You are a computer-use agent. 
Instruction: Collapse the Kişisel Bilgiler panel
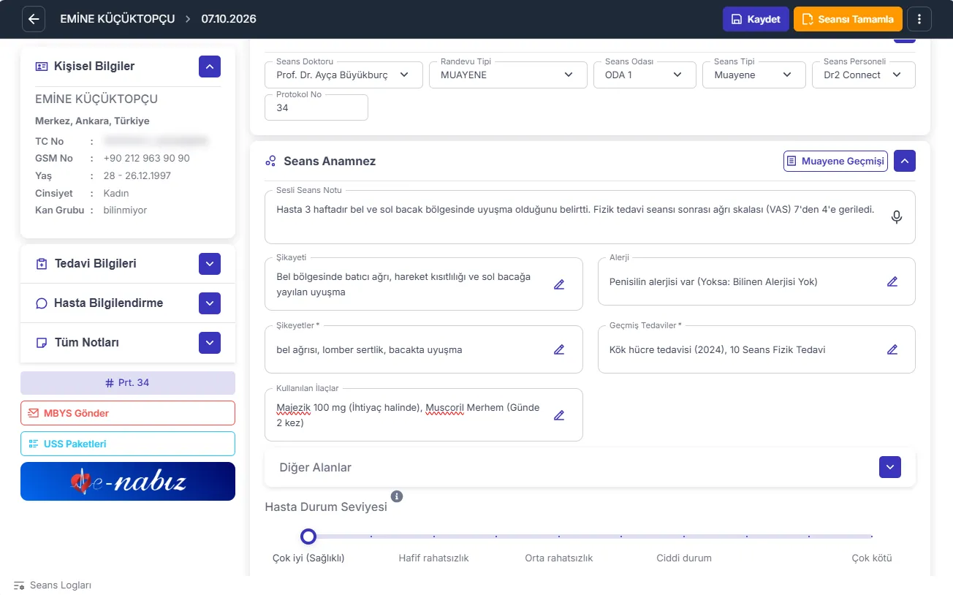(x=210, y=67)
